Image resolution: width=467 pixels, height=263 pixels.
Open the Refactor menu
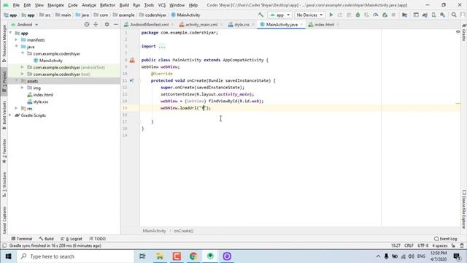pyautogui.click(x=107, y=5)
